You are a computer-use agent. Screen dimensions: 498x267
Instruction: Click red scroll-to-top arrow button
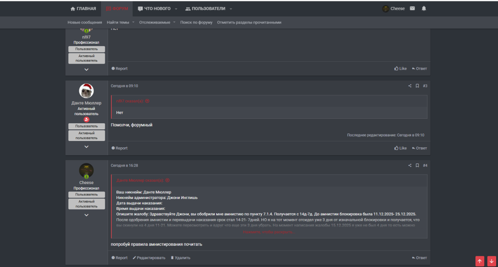pyautogui.click(x=480, y=261)
